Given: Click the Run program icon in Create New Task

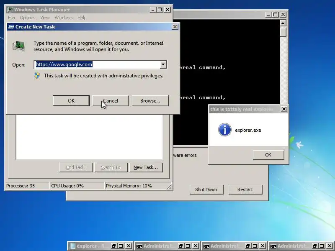Looking at the screenshot, I should tap(19, 46).
